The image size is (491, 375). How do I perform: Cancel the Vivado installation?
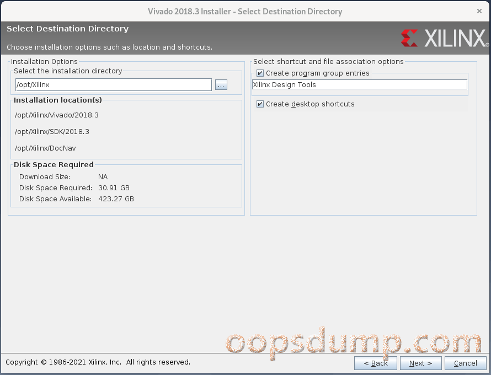click(465, 363)
